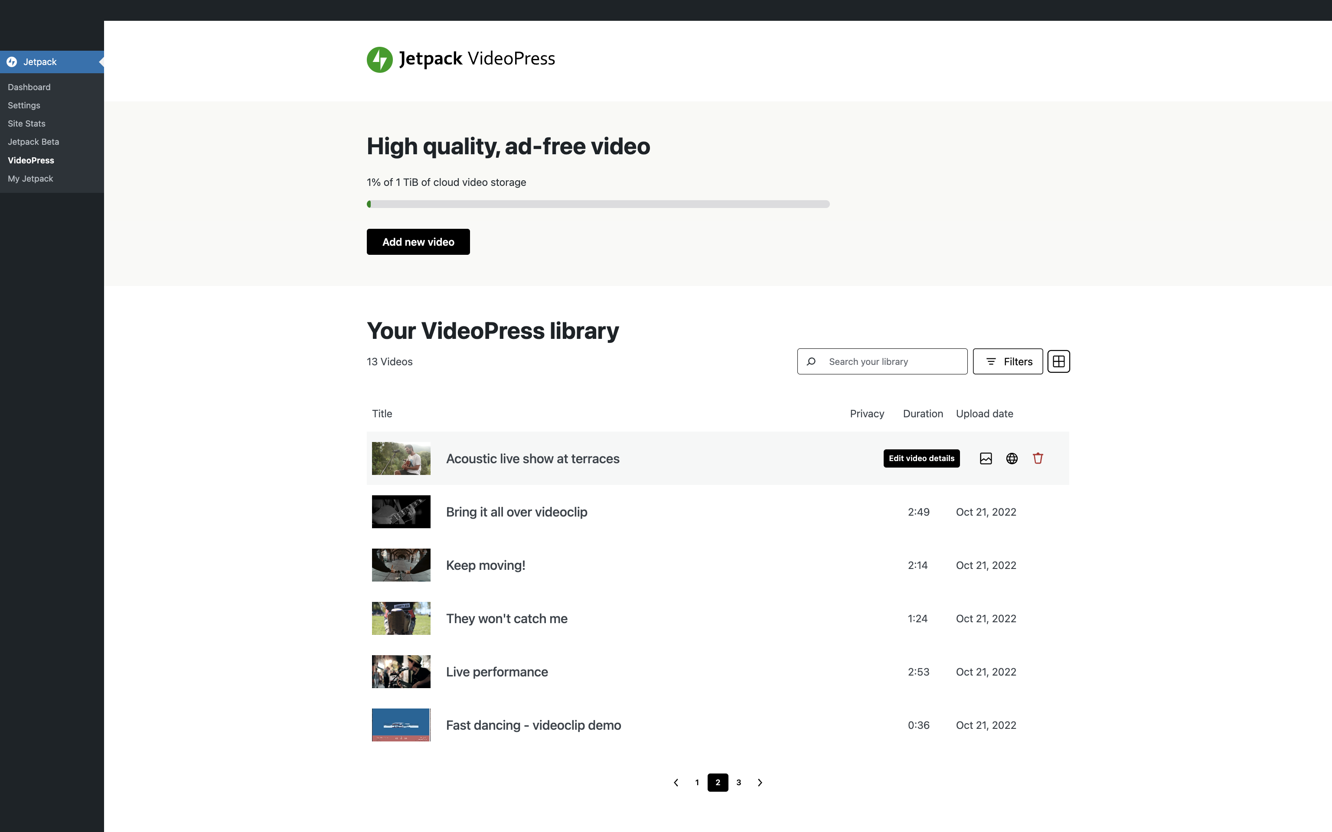
Task: Open the Fast dancing videoclip demo thumbnail
Action: [401, 725]
